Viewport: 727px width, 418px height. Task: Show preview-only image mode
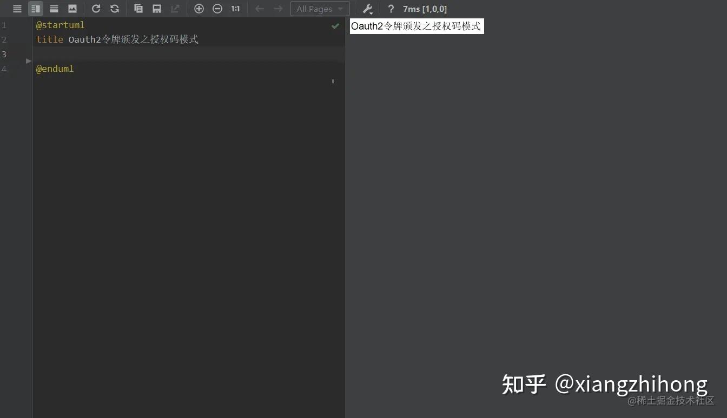coord(72,9)
